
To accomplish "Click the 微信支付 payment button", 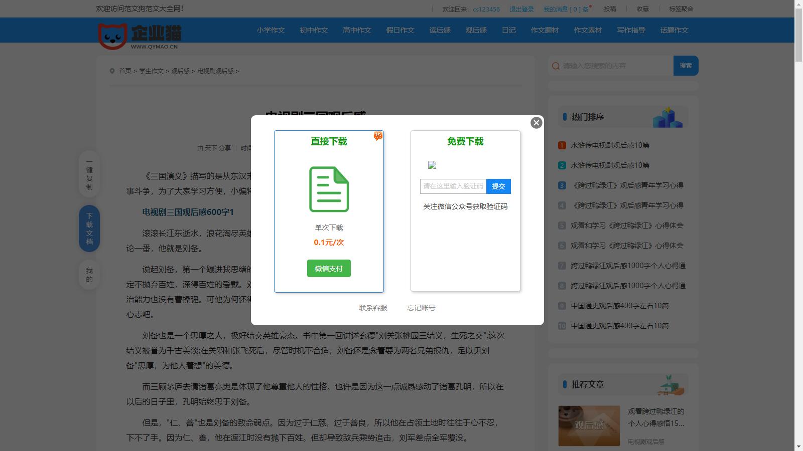I will pos(329,269).
